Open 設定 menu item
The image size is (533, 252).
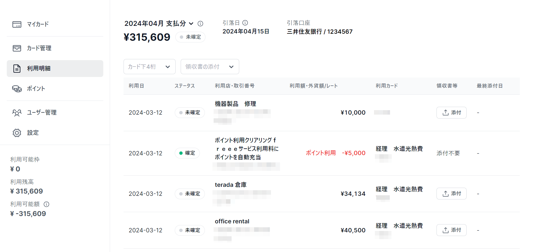click(55, 133)
